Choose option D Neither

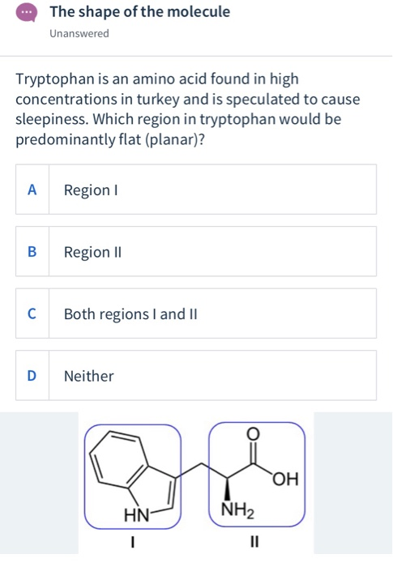point(196,375)
